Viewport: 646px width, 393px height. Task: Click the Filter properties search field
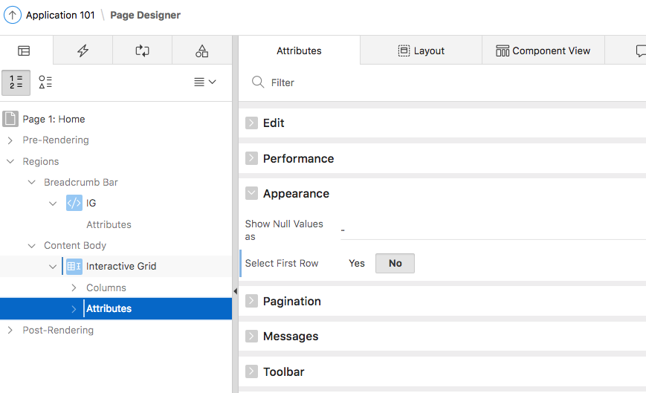[x=446, y=82]
